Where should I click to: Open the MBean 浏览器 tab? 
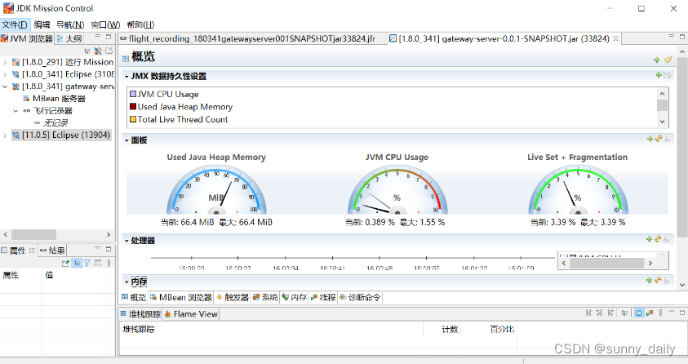181,297
